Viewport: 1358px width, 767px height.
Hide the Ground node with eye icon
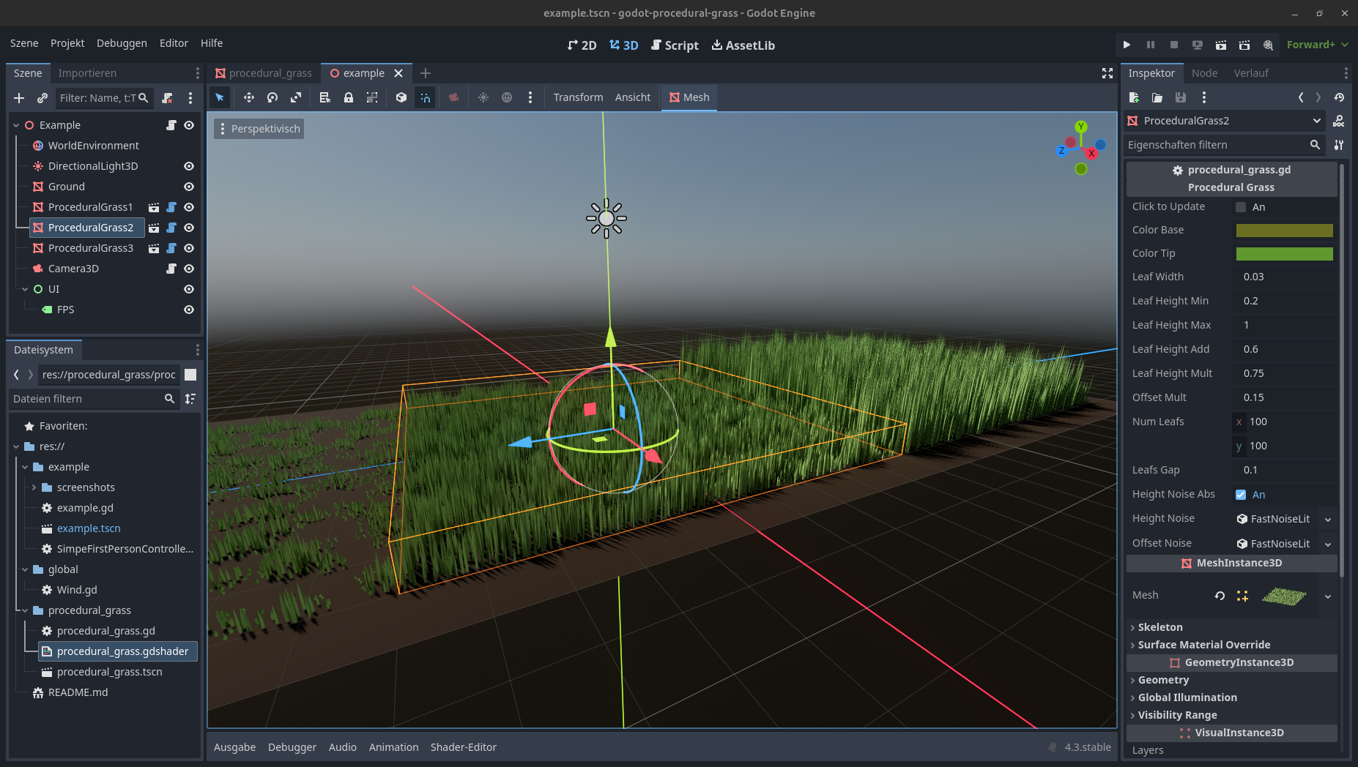click(189, 187)
